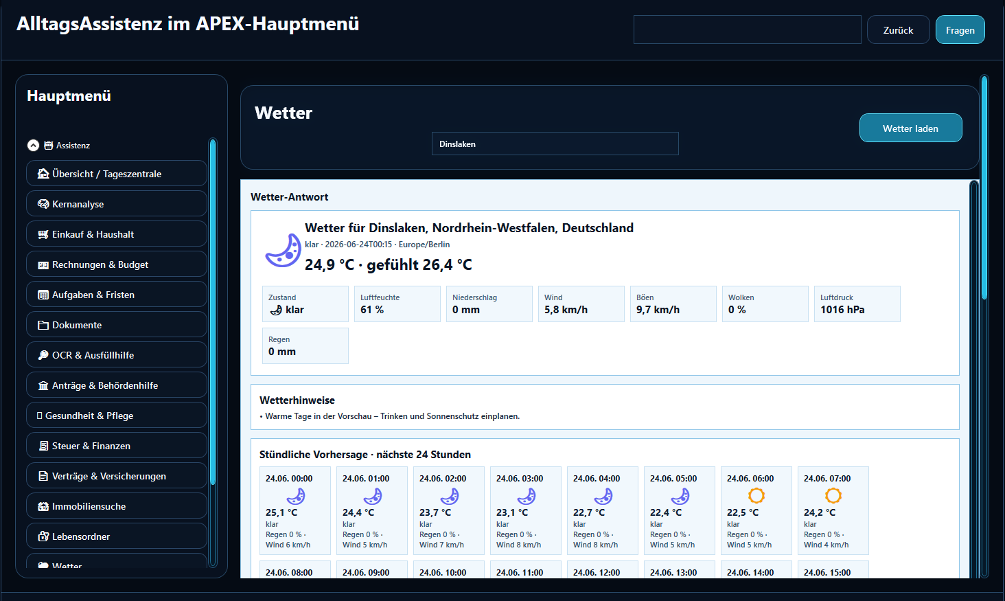
Task: Click the Wind 5,8 km/h tile
Action: point(581,304)
